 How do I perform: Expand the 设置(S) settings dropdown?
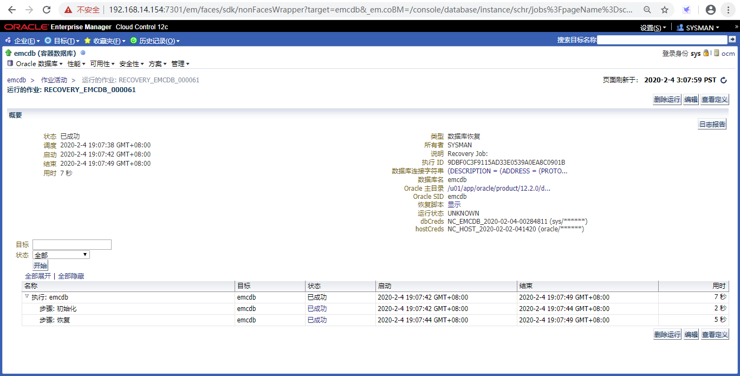(652, 28)
